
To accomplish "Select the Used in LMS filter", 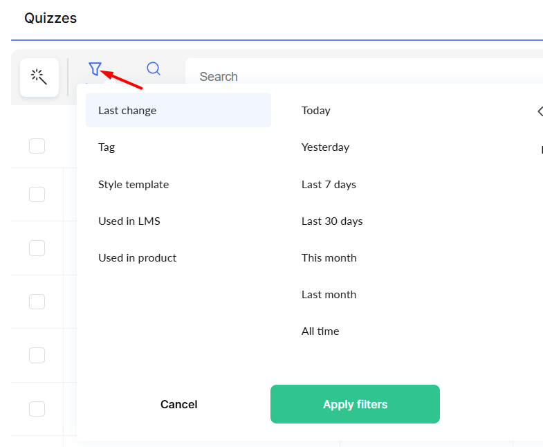I will tap(129, 221).
